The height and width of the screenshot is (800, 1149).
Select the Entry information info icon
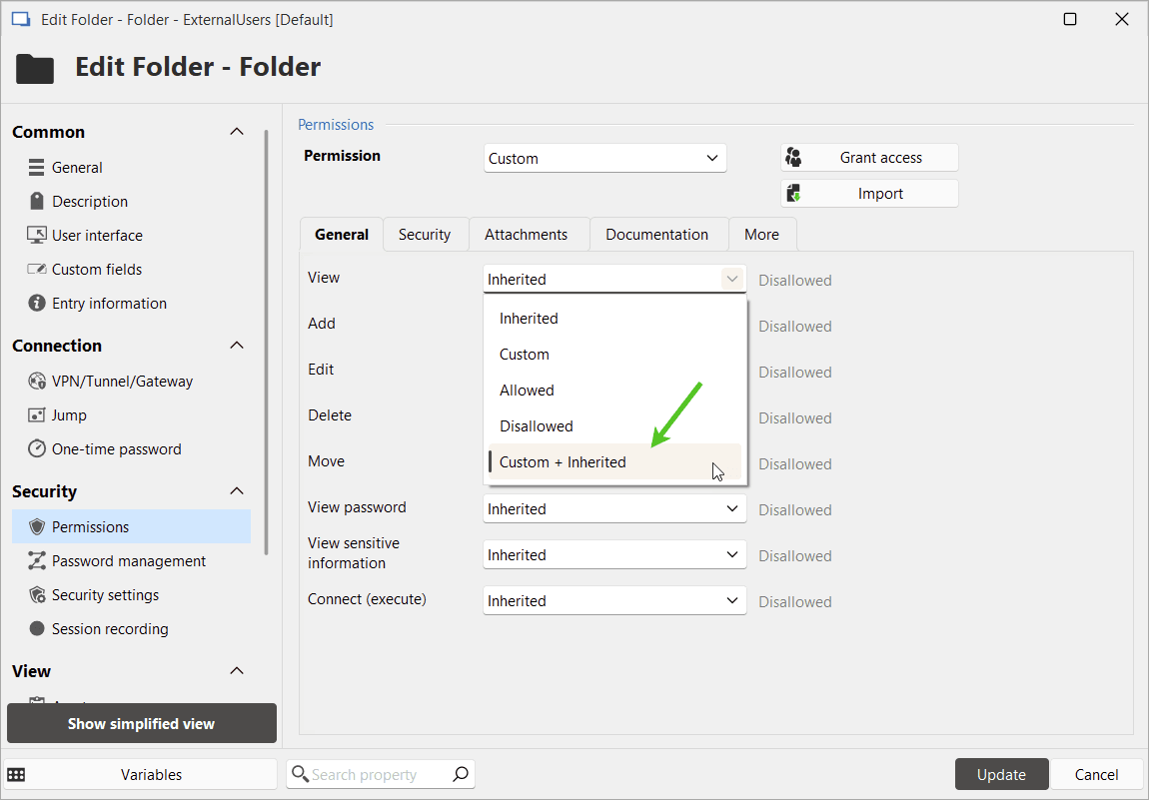(37, 303)
